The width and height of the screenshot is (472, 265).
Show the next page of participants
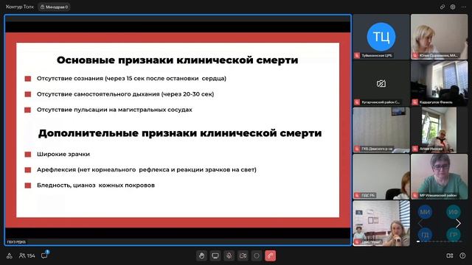[458, 224]
